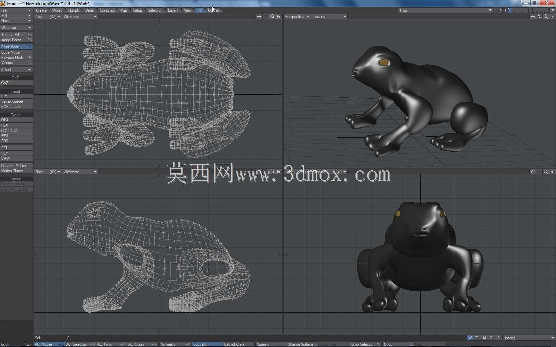Viewport: 556px width, 347px height.
Task: Click the zoom magnifier of the Perspective viewport
Action: [x=546, y=17]
